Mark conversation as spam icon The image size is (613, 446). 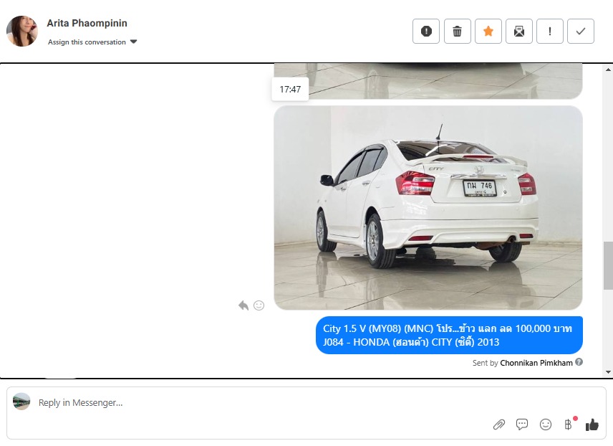[x=426, y=31]
